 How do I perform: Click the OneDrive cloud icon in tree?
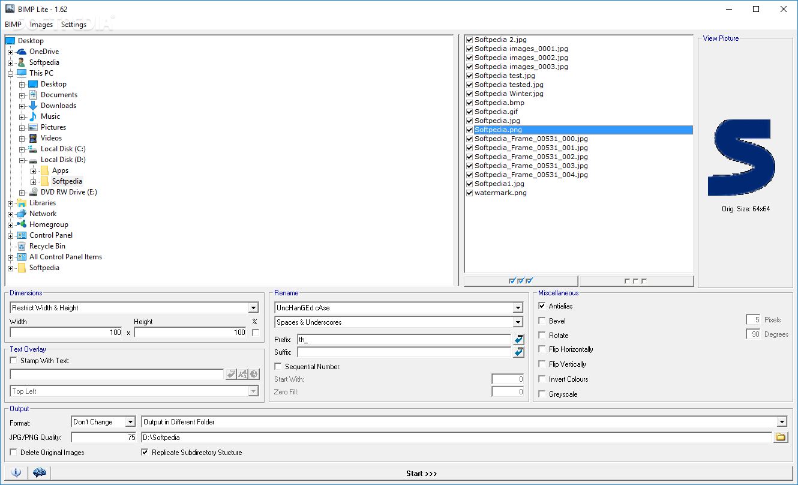point(22,52)
